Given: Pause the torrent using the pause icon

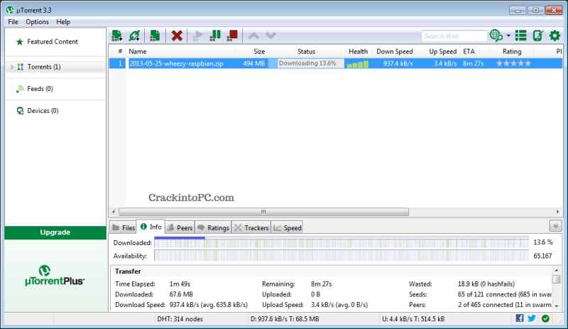Looking at the screenshot, I should (215, 36).
